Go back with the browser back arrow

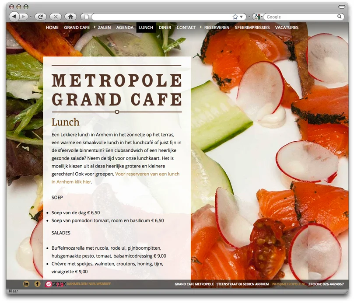click(14, 17)
